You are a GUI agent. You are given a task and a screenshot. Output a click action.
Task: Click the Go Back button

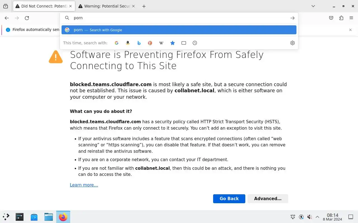pyautogui.click(x=229, y=199)
